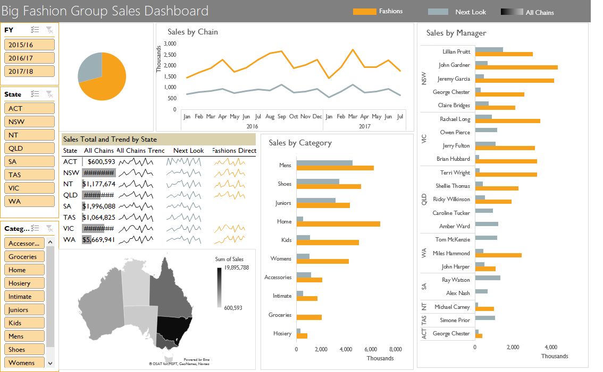Select the Womens category slicer item
This screenshot has width=603, height=372.
coord(24,362)
